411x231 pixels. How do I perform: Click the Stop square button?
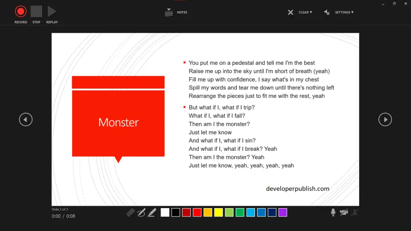36,12
